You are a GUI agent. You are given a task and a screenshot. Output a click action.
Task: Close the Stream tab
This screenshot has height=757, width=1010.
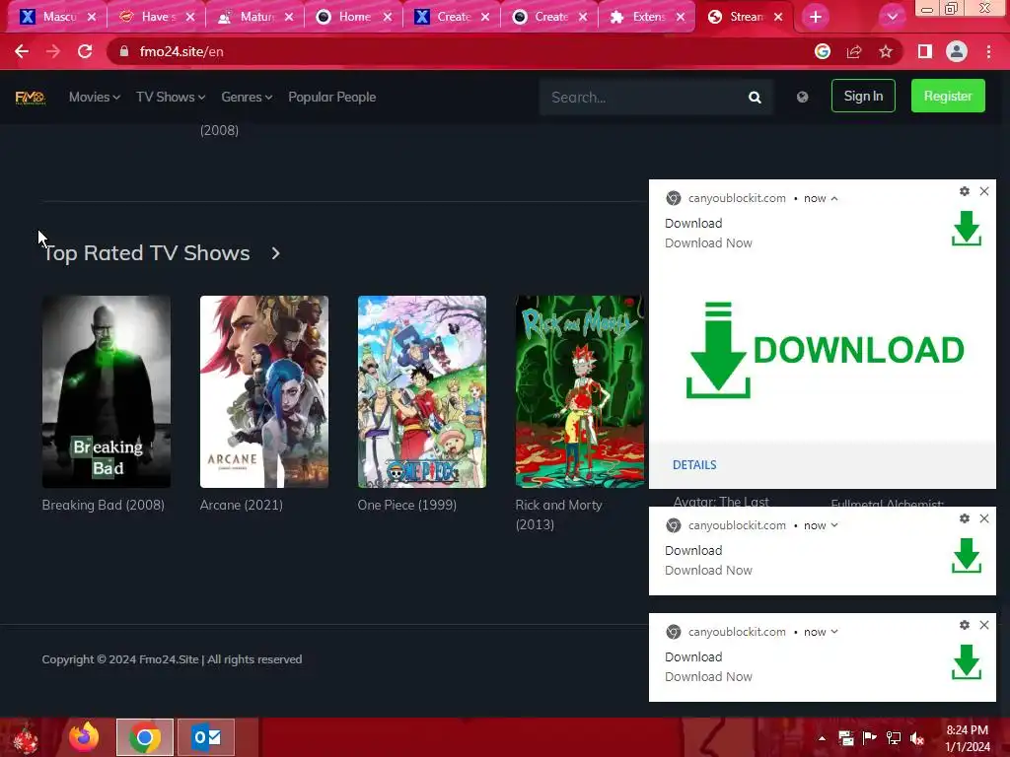click(778, 18)
